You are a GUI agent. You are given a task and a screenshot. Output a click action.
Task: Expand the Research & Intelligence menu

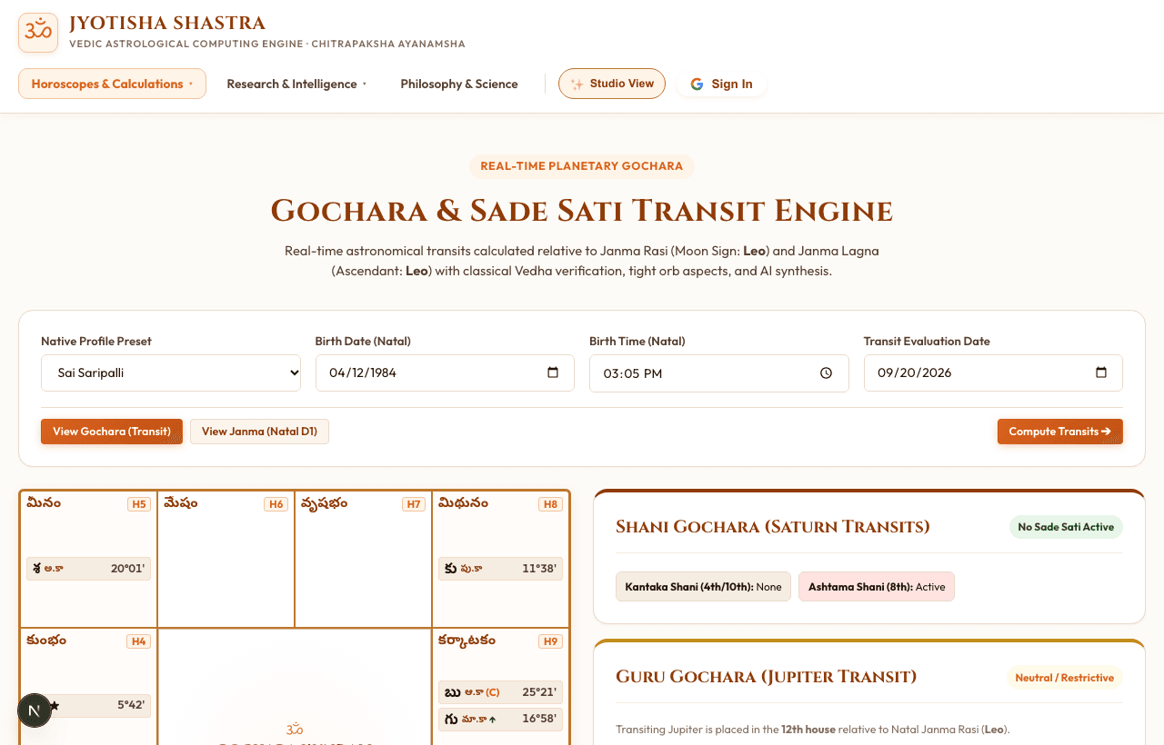click(296, 84)
